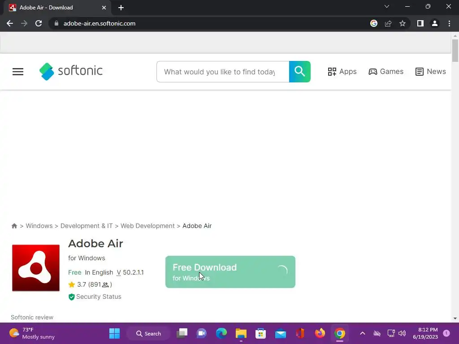Close the Adobe Air - Download tab

pyautogui.click(x=104, y=8)
